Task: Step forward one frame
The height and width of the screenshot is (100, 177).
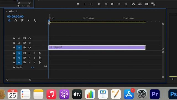Action: (x=119, y=4)
